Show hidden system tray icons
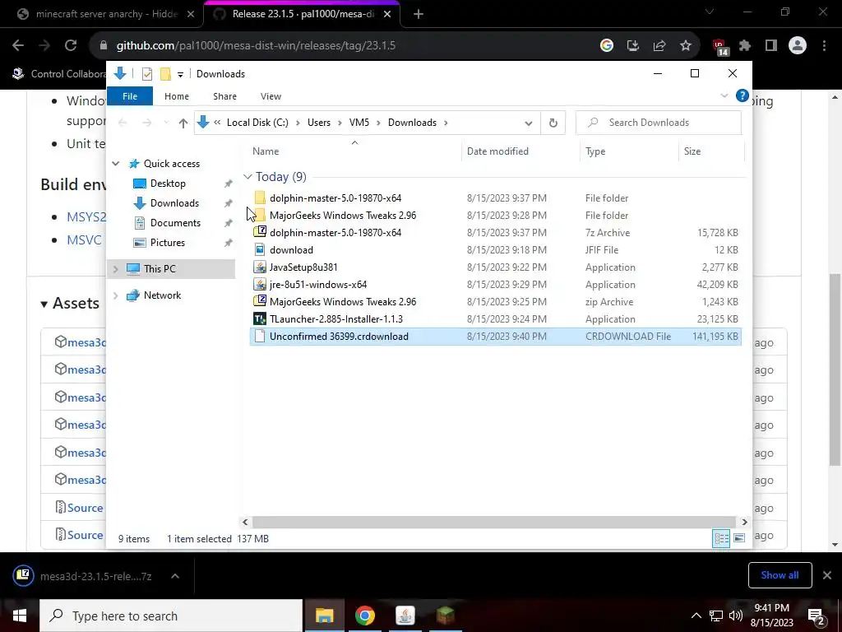This screenshot has height=632, width=842. pyautogui.click(x=696, y=616)
